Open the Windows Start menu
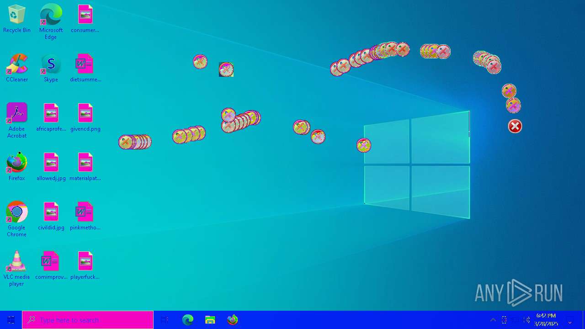Screen dimensions: 585x329 point(11,320)
